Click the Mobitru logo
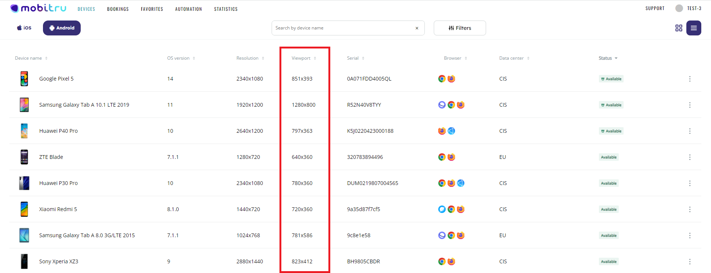This screenshot has height=273, width=711. tap(38, 8)
